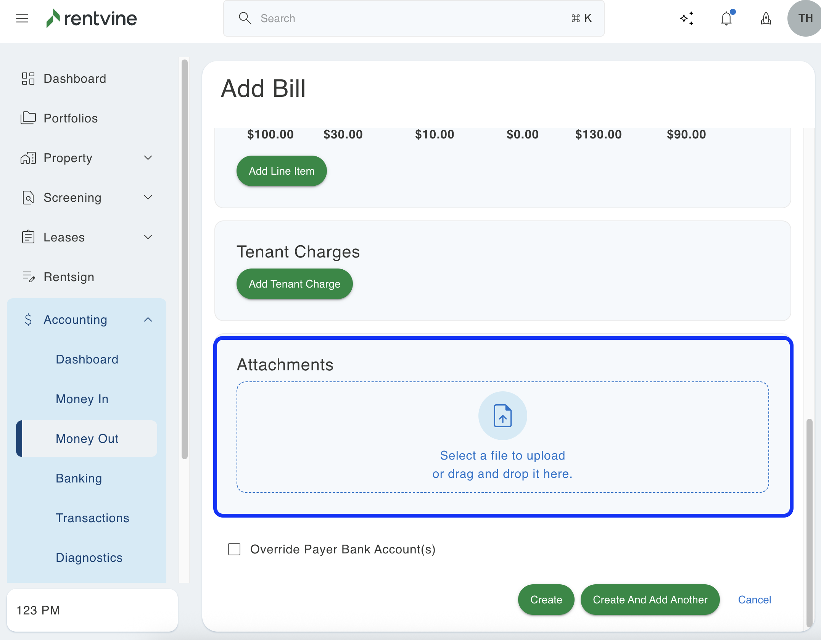Click the AI sparkle icon
The image size is (821, 640).
click(687, 18)
